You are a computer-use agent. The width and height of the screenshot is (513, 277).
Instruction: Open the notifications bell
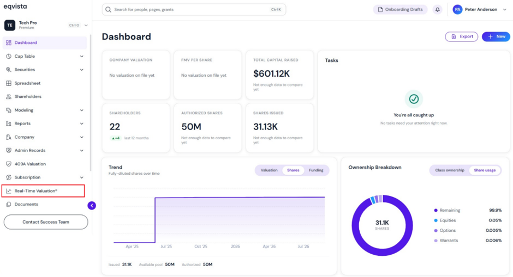click(438, 9)
